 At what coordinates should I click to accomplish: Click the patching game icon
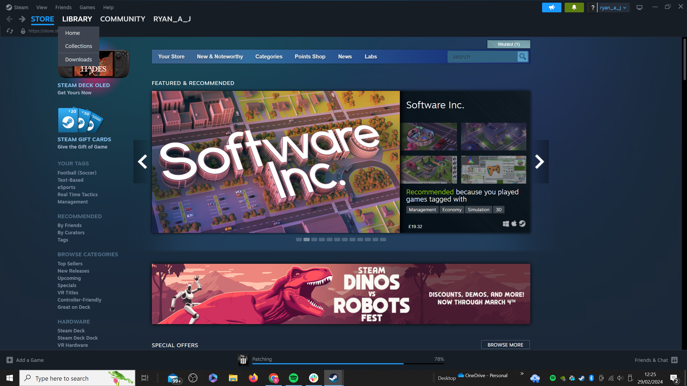[243, 360]
